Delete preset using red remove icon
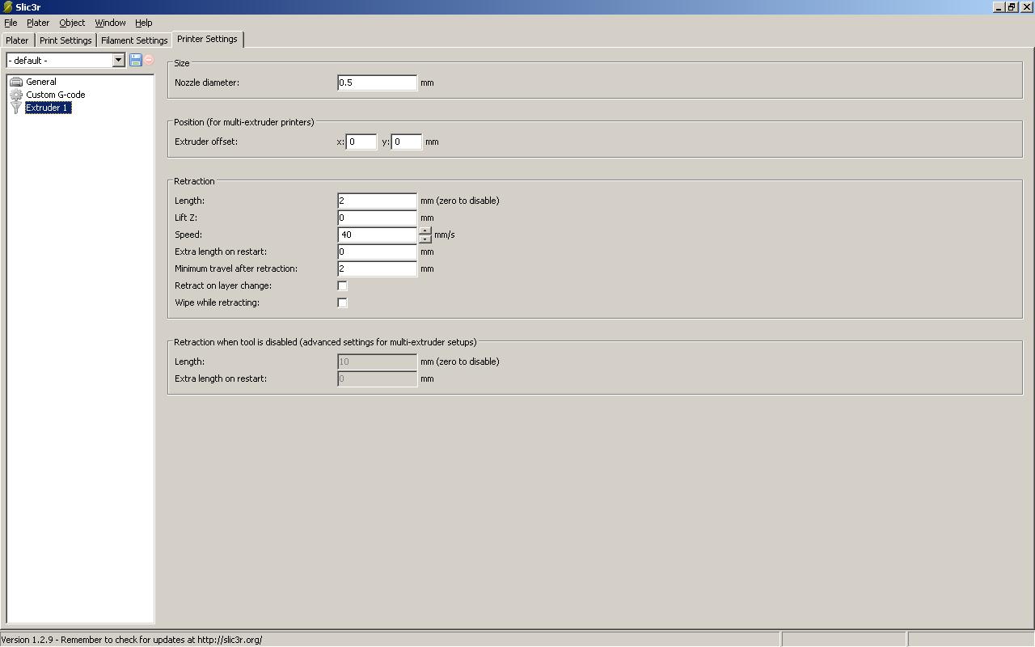The image size is (1035, 647). [149, 60]
